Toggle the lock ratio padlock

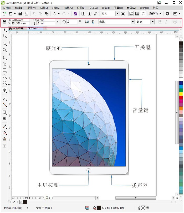pyautogui.click(x=58, y=22)
